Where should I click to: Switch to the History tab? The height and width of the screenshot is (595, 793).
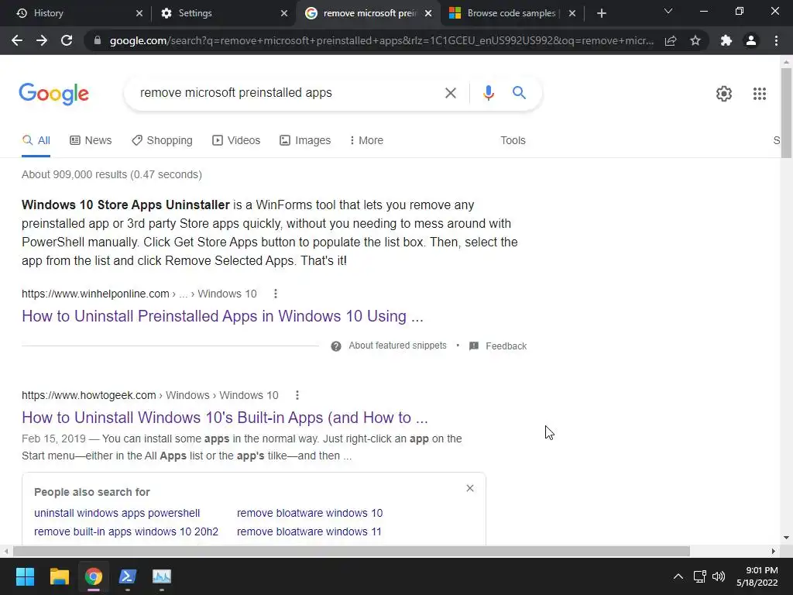(74, 13)
